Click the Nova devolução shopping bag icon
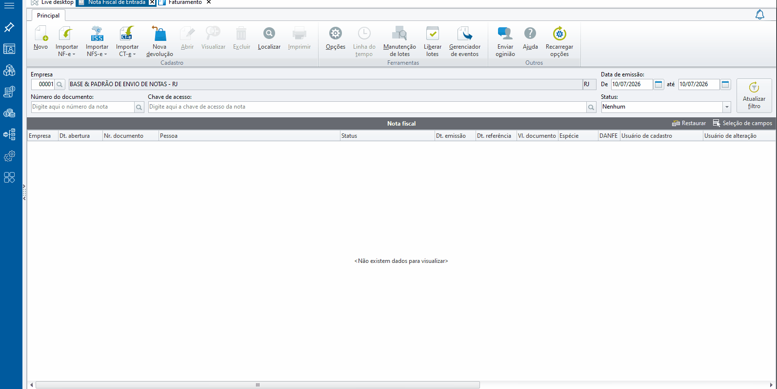This screenshot has height=389, width=777. (159, 34)
